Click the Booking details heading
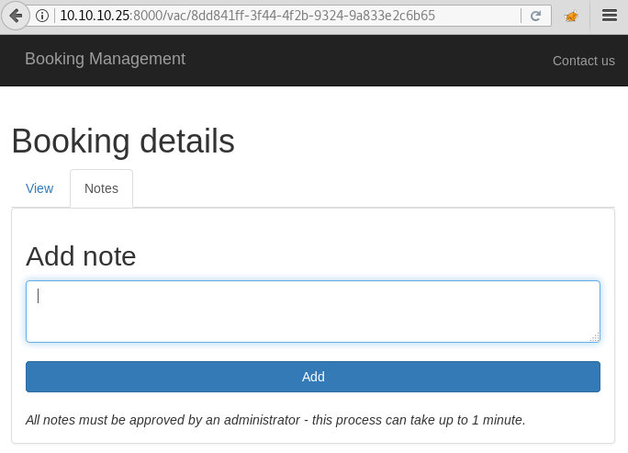The height and width of the screenshot is (453, 628). click(x=123, y=142)
